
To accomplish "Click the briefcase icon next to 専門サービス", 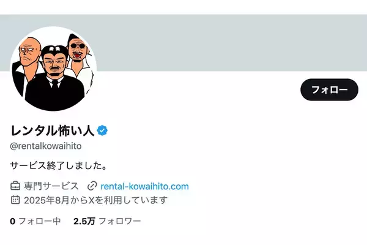I will pyautogui.click(x=15, y=186).
